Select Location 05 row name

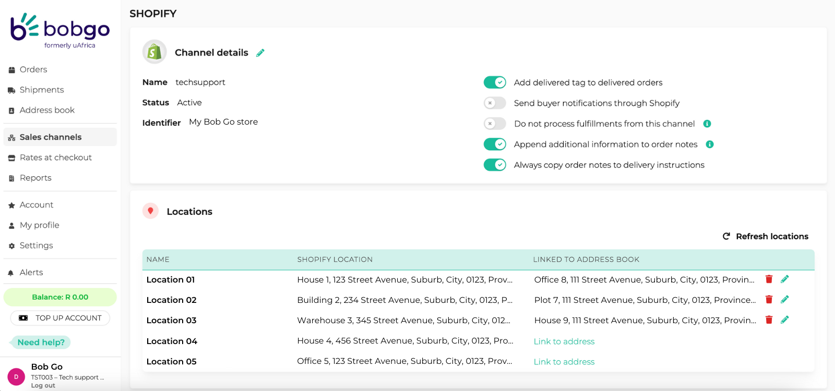coord(172,362)
